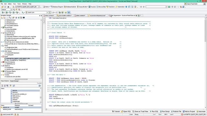The image size is (207, 116).
Task: Click the Transform toolbar button
Action: (111, 7)
